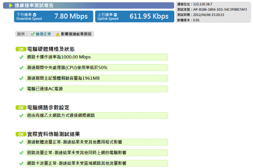Click the 網路卡運作速率為1000.00 Mbps result row
The height and width of the screenshot is (168, 253).
click(97, 57)
